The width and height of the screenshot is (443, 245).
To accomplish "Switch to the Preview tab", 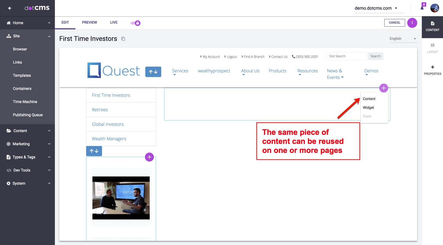I will coord(89,22).
